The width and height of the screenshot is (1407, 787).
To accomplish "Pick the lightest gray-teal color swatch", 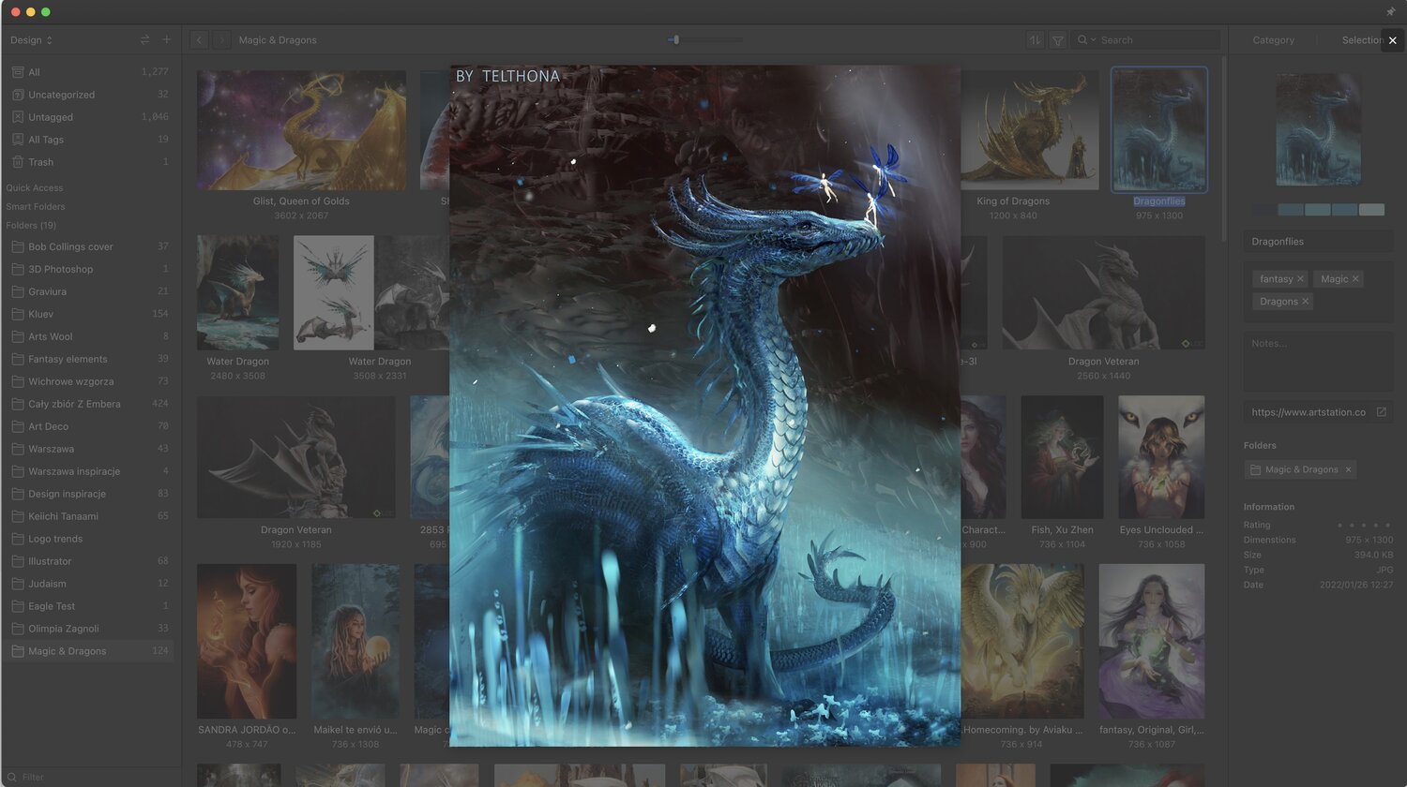I will (x=1371, y=210).
